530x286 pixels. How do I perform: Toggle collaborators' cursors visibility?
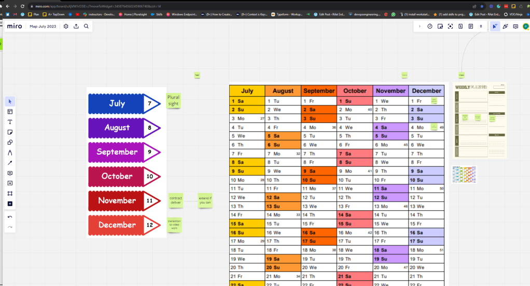click(495, 26)
